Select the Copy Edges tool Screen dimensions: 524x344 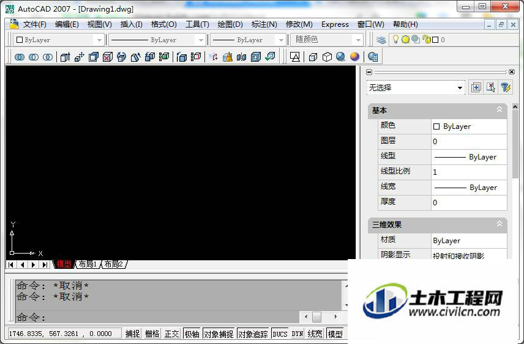click(x=181, y=57)
